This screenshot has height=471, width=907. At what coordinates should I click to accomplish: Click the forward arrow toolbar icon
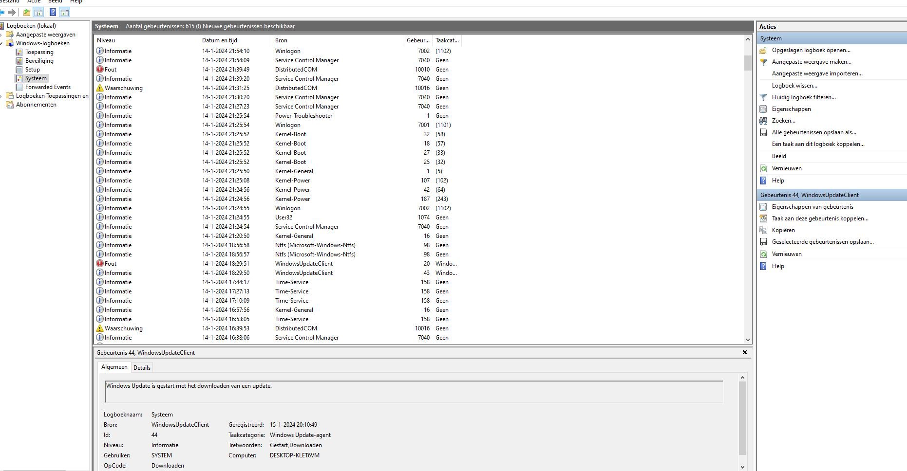pos(12,12)
